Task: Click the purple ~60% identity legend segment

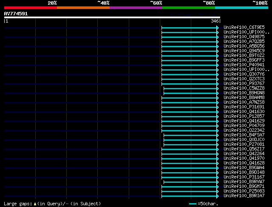Action: [136, 8]
